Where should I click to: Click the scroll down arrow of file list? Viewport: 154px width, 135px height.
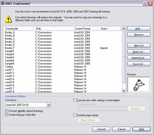tap(124, 91)
